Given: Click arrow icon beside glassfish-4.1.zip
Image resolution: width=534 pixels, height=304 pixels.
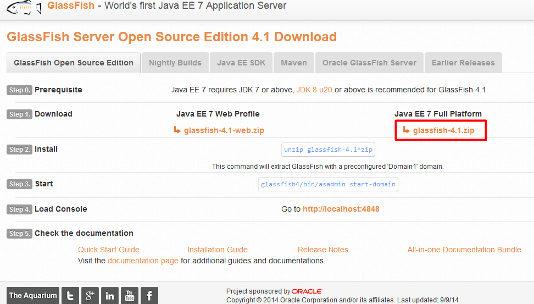Looking at the screenshot, I should [x=407, y=130].
